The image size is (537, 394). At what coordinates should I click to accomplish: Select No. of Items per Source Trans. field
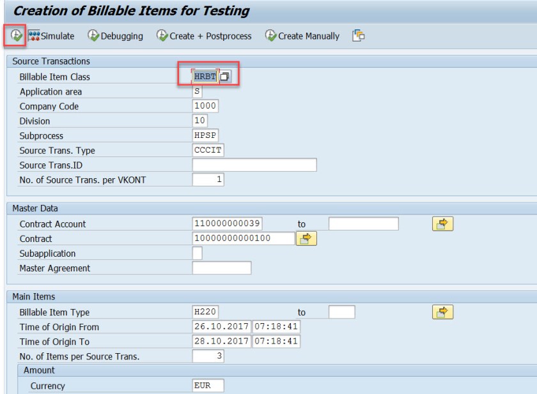click(x=208, y=356)
